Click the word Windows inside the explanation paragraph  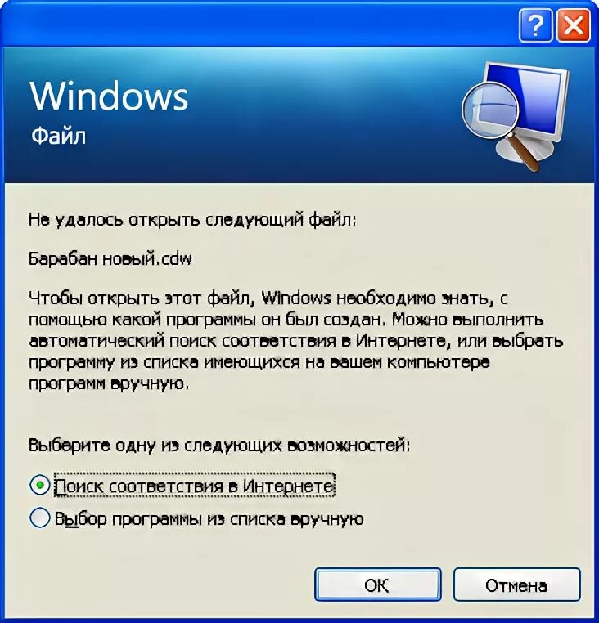(296, 298)
